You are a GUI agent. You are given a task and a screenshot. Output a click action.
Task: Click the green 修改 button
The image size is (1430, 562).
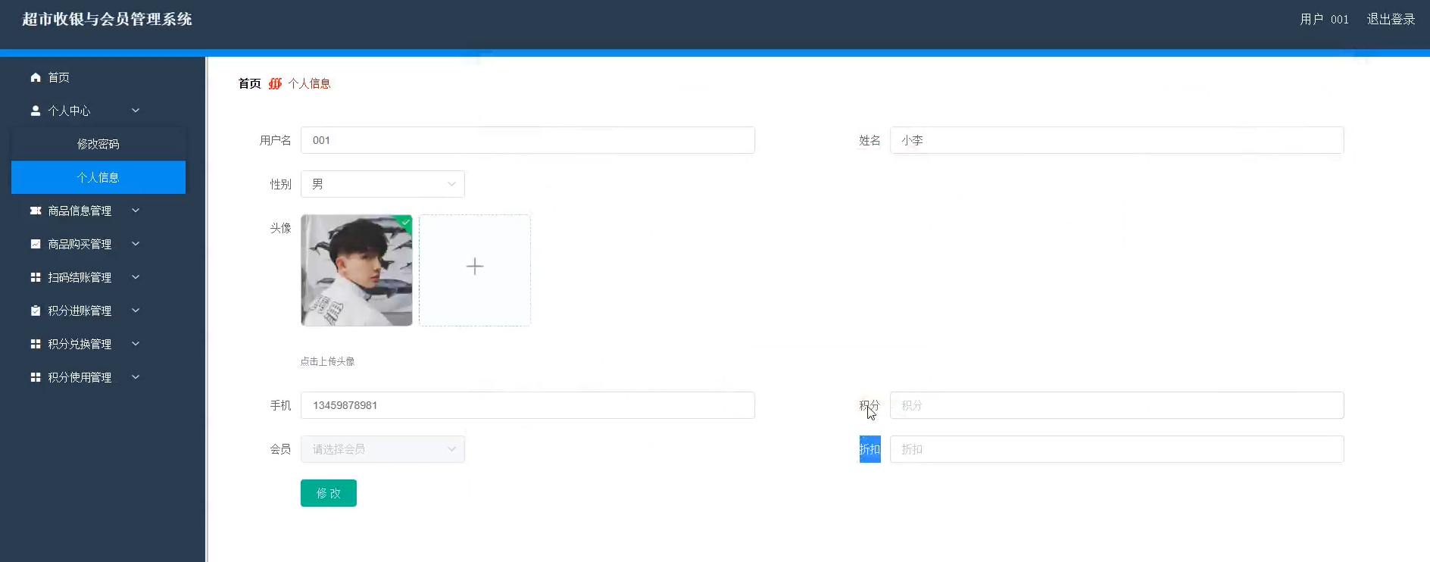329,493
